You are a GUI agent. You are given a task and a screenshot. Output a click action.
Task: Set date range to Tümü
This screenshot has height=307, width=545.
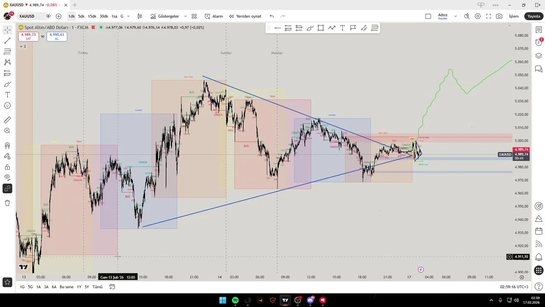click(x=98, y=287)
